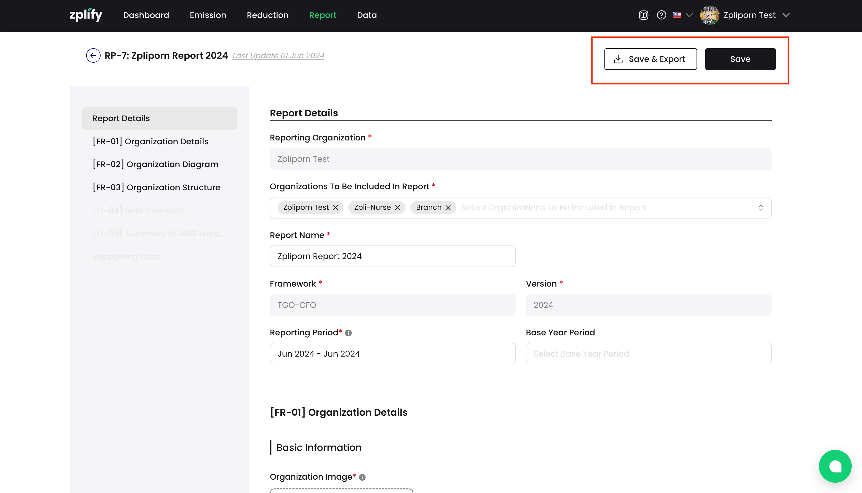Click the help question mark icon
862x493 pixels.
coord(661,15)
